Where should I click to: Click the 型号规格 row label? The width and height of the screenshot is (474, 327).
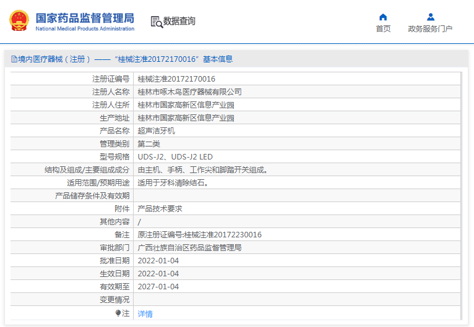(x=114, y=157)
